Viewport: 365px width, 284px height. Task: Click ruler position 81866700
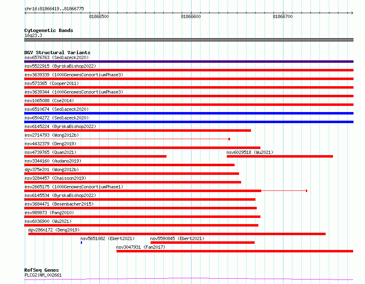(x=283, y=16)
